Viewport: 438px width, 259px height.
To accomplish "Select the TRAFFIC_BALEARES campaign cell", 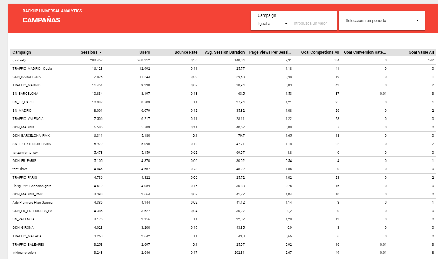I will [28, 244].
